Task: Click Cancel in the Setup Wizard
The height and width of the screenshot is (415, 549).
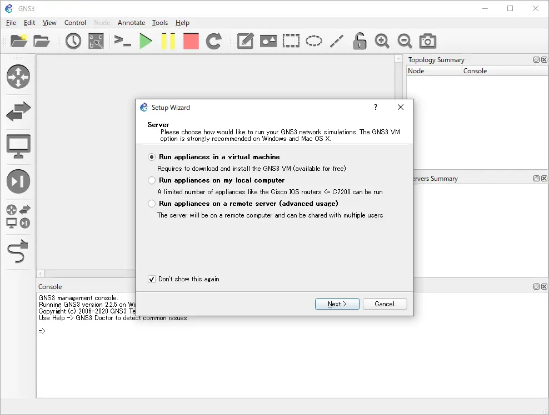Action: point(385,304)
